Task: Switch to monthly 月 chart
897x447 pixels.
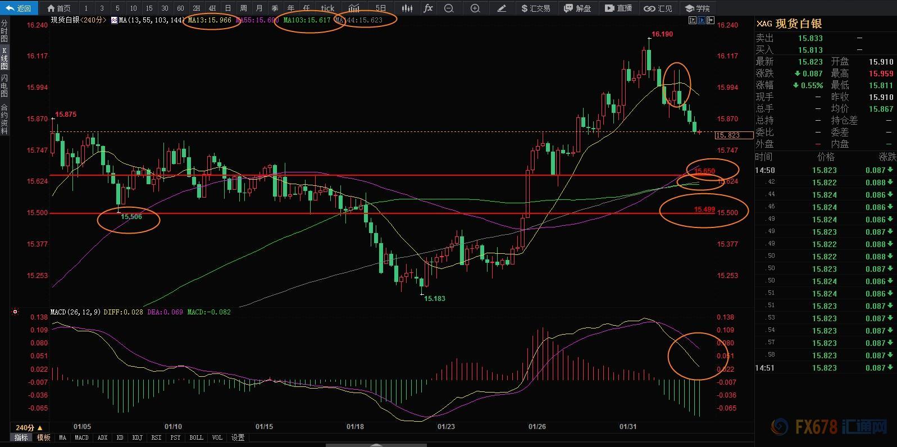Action: pyautogui.click(x=259, y=8)
